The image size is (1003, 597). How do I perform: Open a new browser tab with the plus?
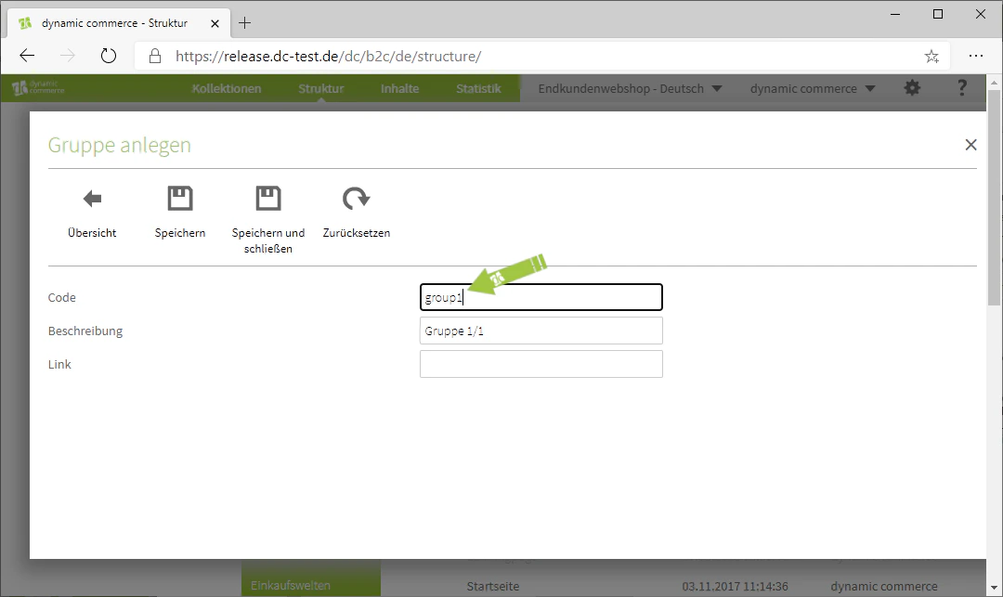(x=244, y=23)
